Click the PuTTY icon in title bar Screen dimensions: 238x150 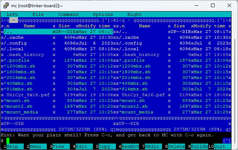click(x=5, y=5)
